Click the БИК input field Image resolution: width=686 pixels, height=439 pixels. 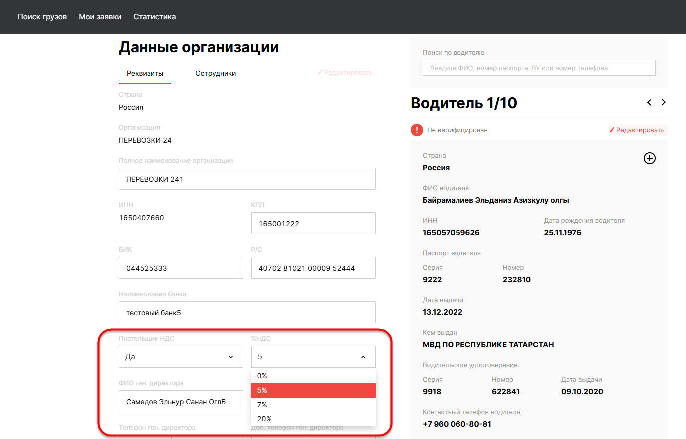pos(181,268)
